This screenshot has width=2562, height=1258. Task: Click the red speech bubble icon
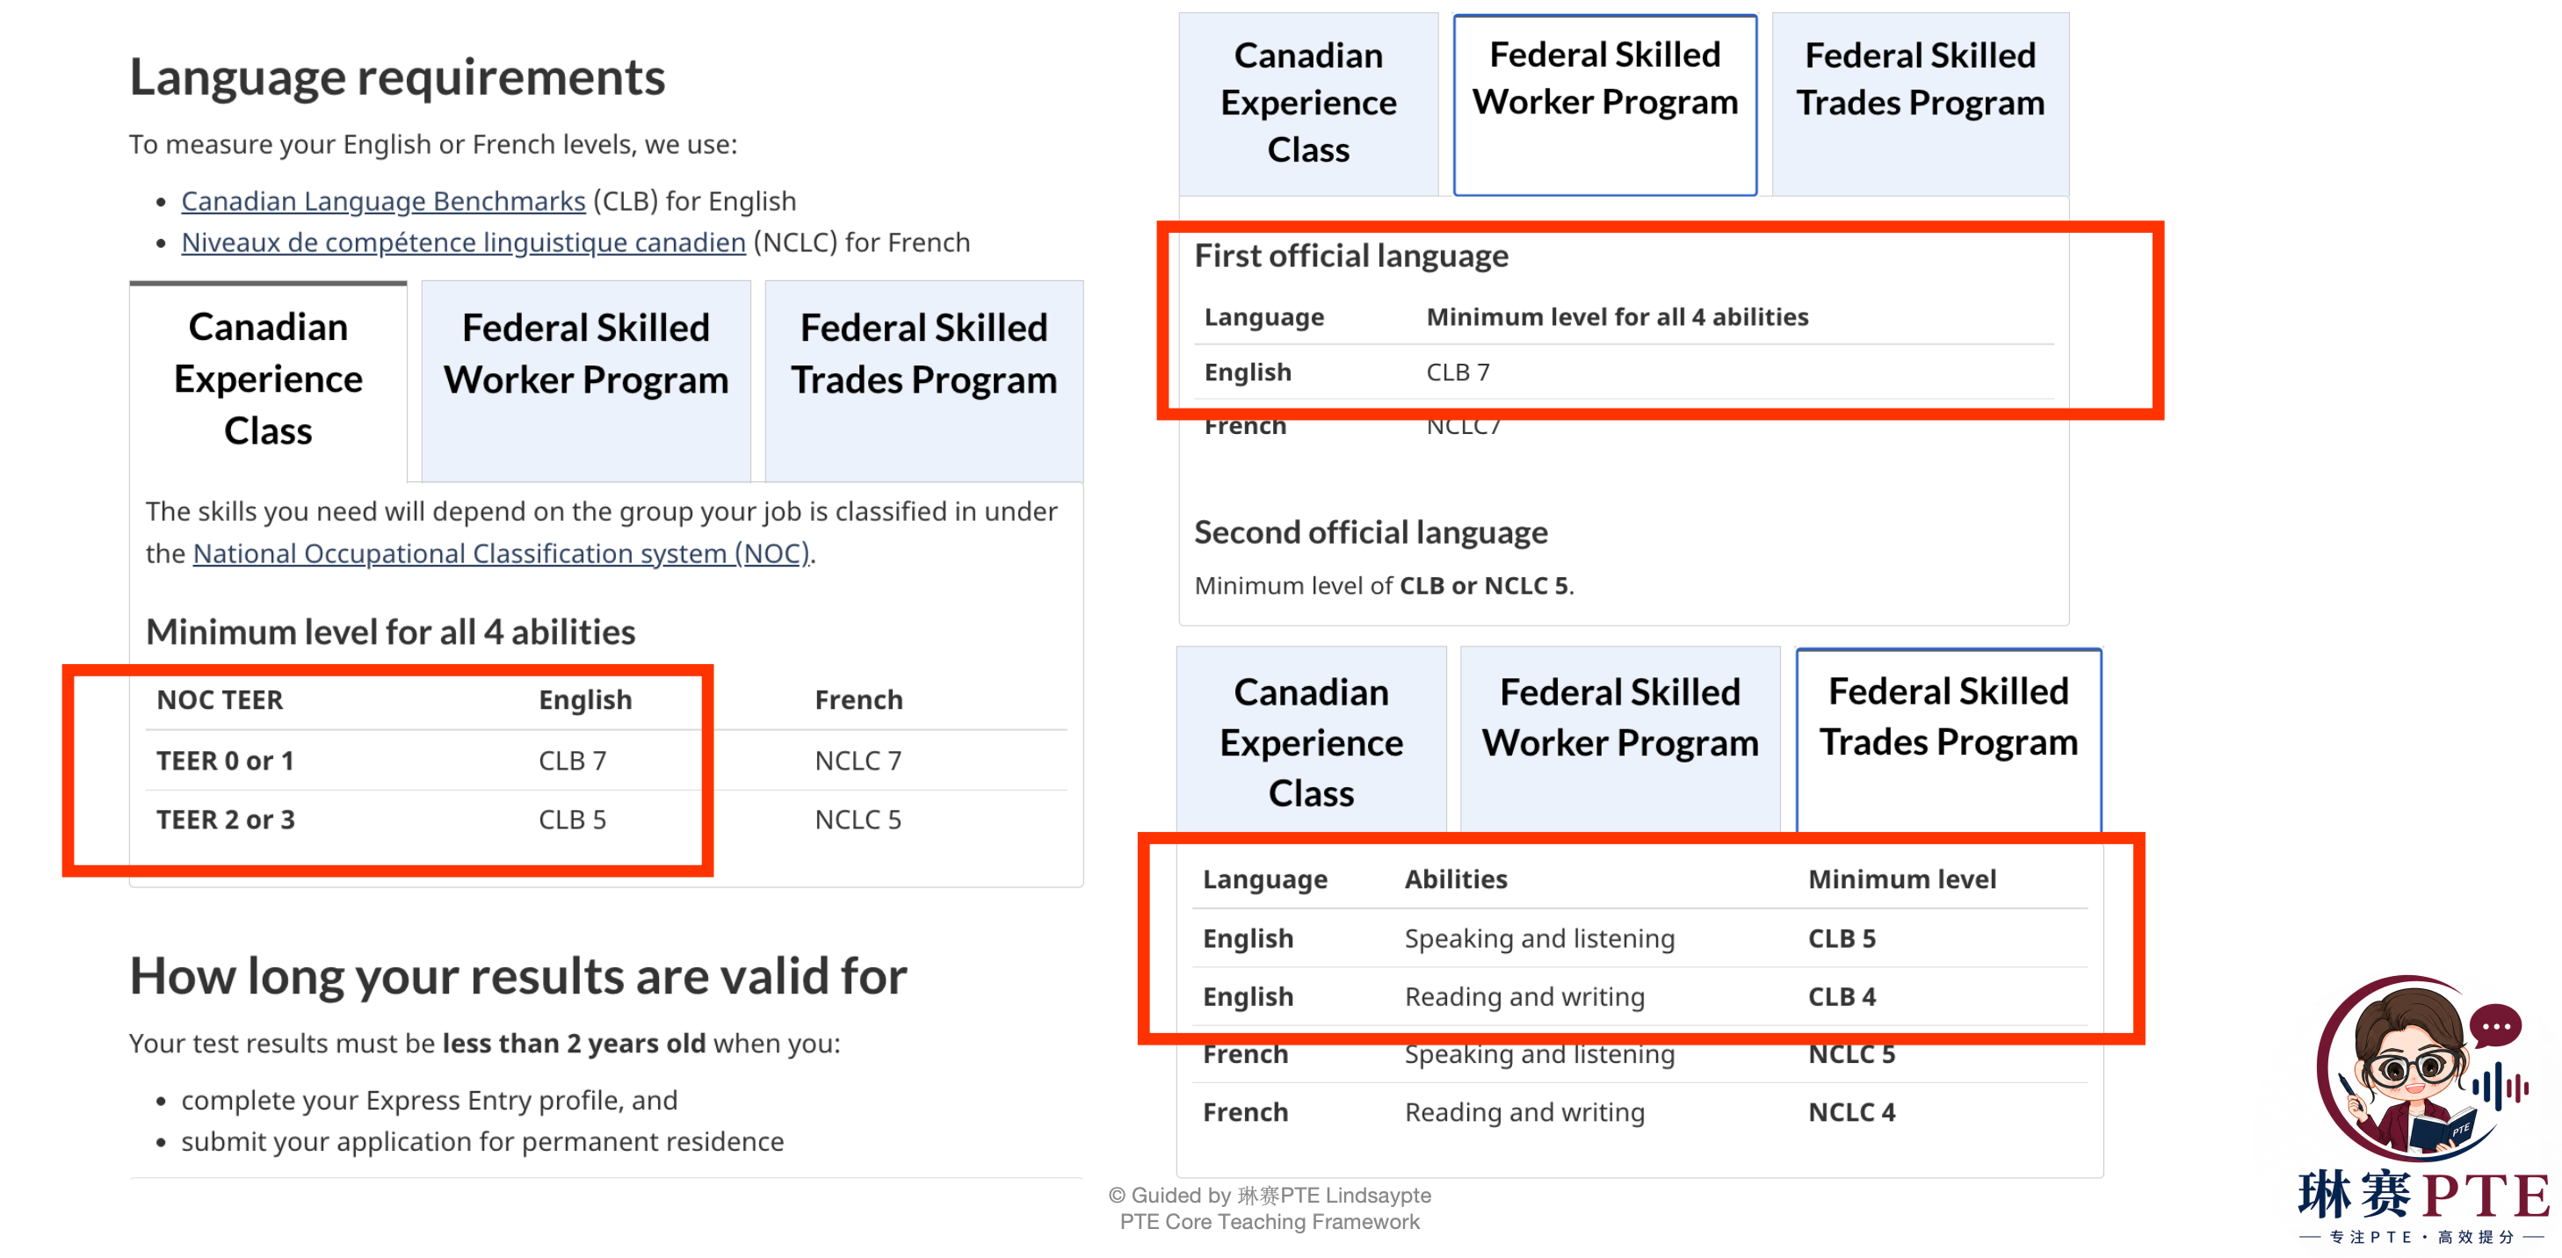pos(2494,1026)
